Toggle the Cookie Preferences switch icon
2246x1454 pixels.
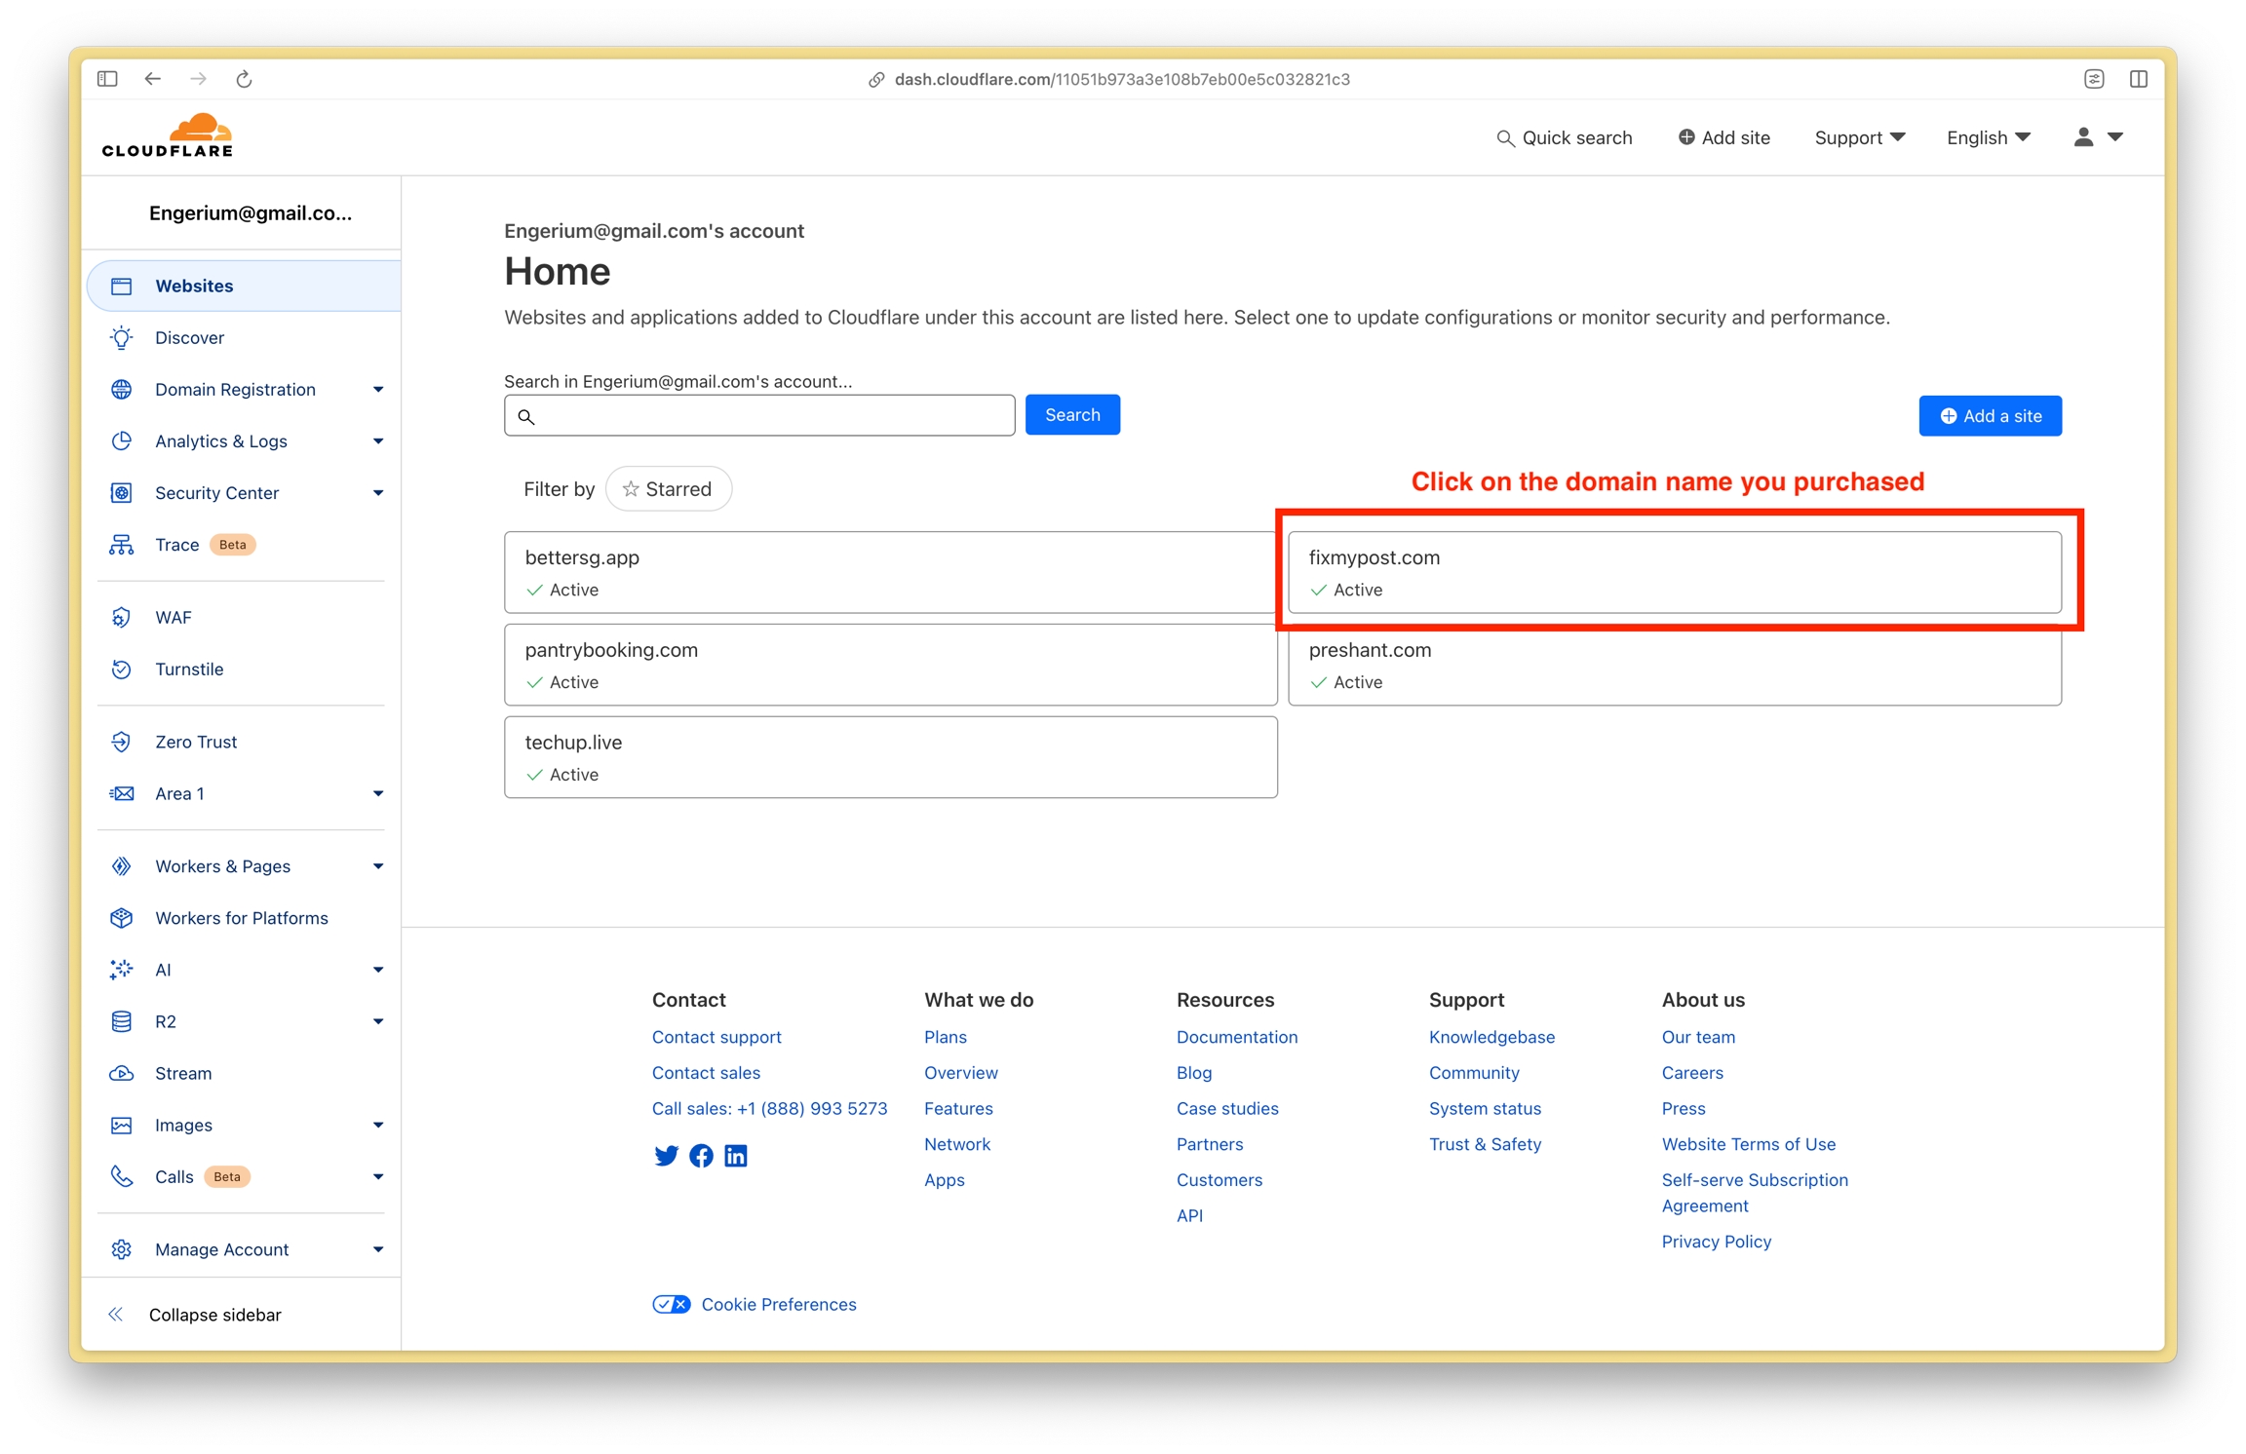pyautogui.click(x=672, y=1304)
